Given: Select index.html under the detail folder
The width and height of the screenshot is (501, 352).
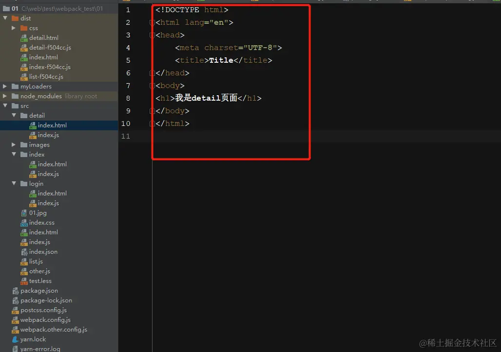Looking at the screenshot, I should pyautogui.click(x=59, y=125).
